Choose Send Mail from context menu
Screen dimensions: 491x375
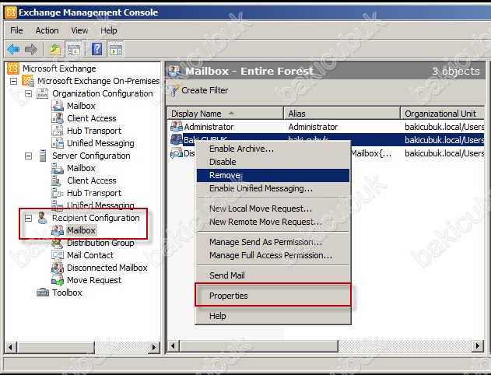(x=273, y=275)
